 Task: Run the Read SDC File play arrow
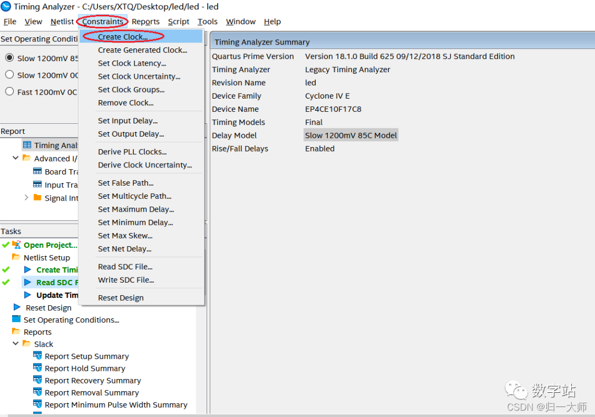(28, 282)
